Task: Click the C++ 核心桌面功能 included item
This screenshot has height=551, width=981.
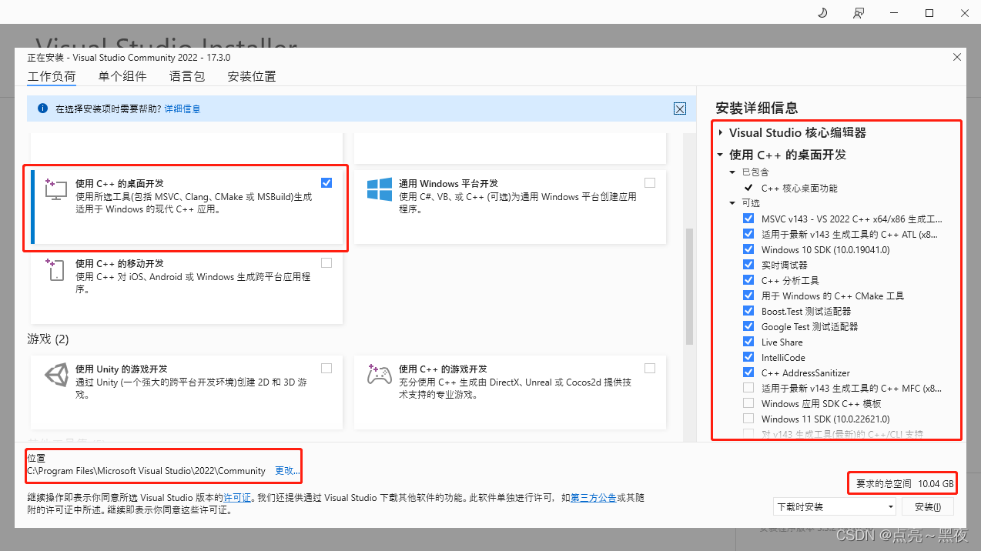Action: (x=799, y=188)
